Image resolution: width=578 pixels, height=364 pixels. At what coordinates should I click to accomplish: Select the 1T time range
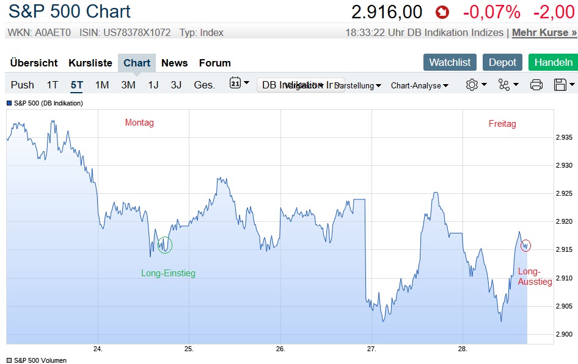tap(53, 85)
